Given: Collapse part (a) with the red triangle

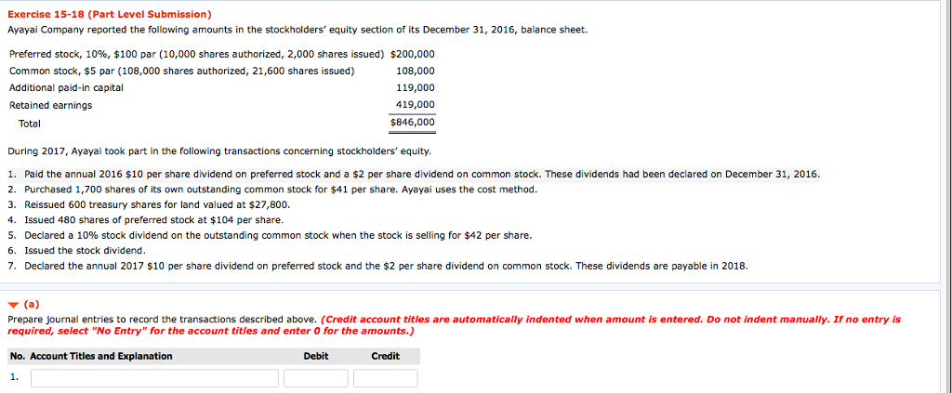Looking at the screenshot, I should [12, 304].
